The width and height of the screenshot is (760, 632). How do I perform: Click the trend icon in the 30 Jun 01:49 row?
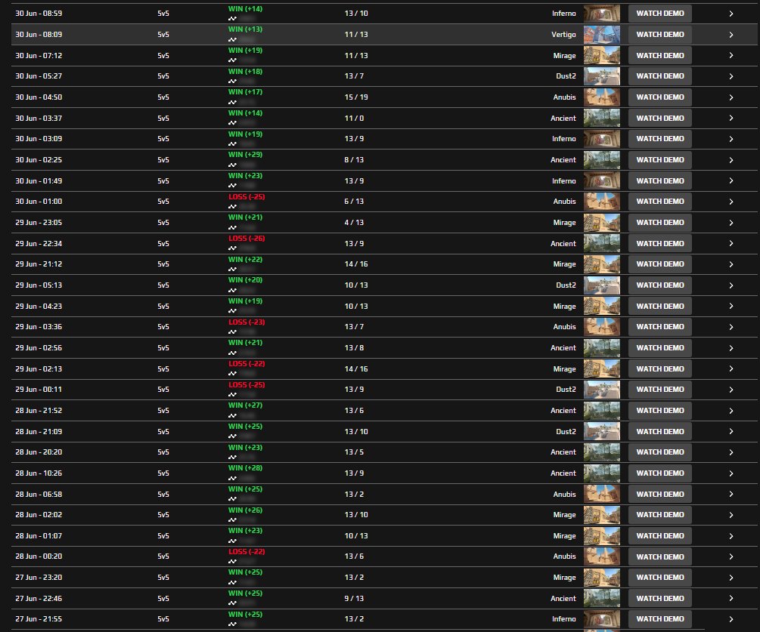coord(233,186)
